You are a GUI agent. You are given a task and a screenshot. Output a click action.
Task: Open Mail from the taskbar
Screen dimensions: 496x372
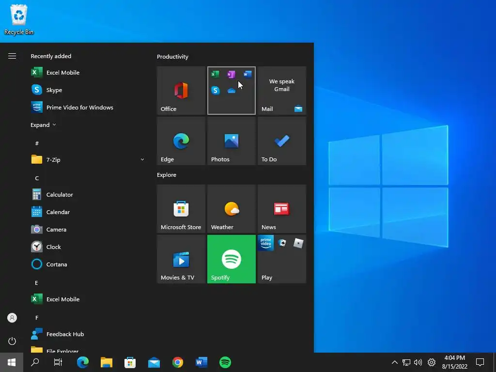(154, 362)
